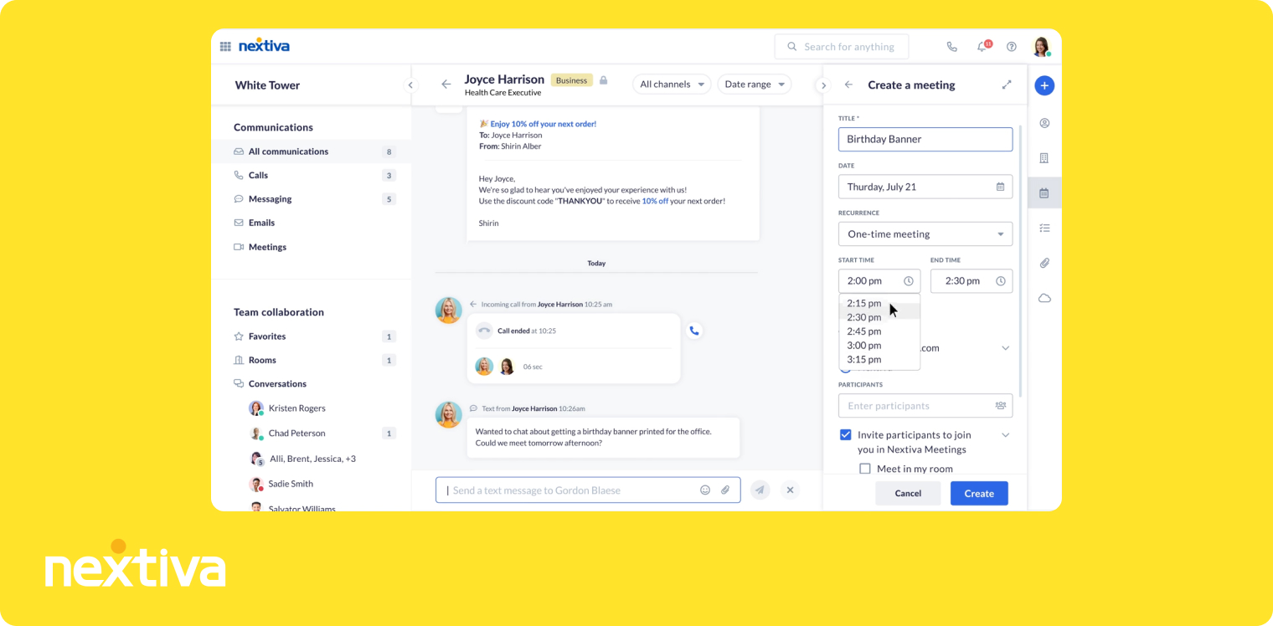Enable Meet in my room checkbox
The image size is (1273, 626).
865,469
